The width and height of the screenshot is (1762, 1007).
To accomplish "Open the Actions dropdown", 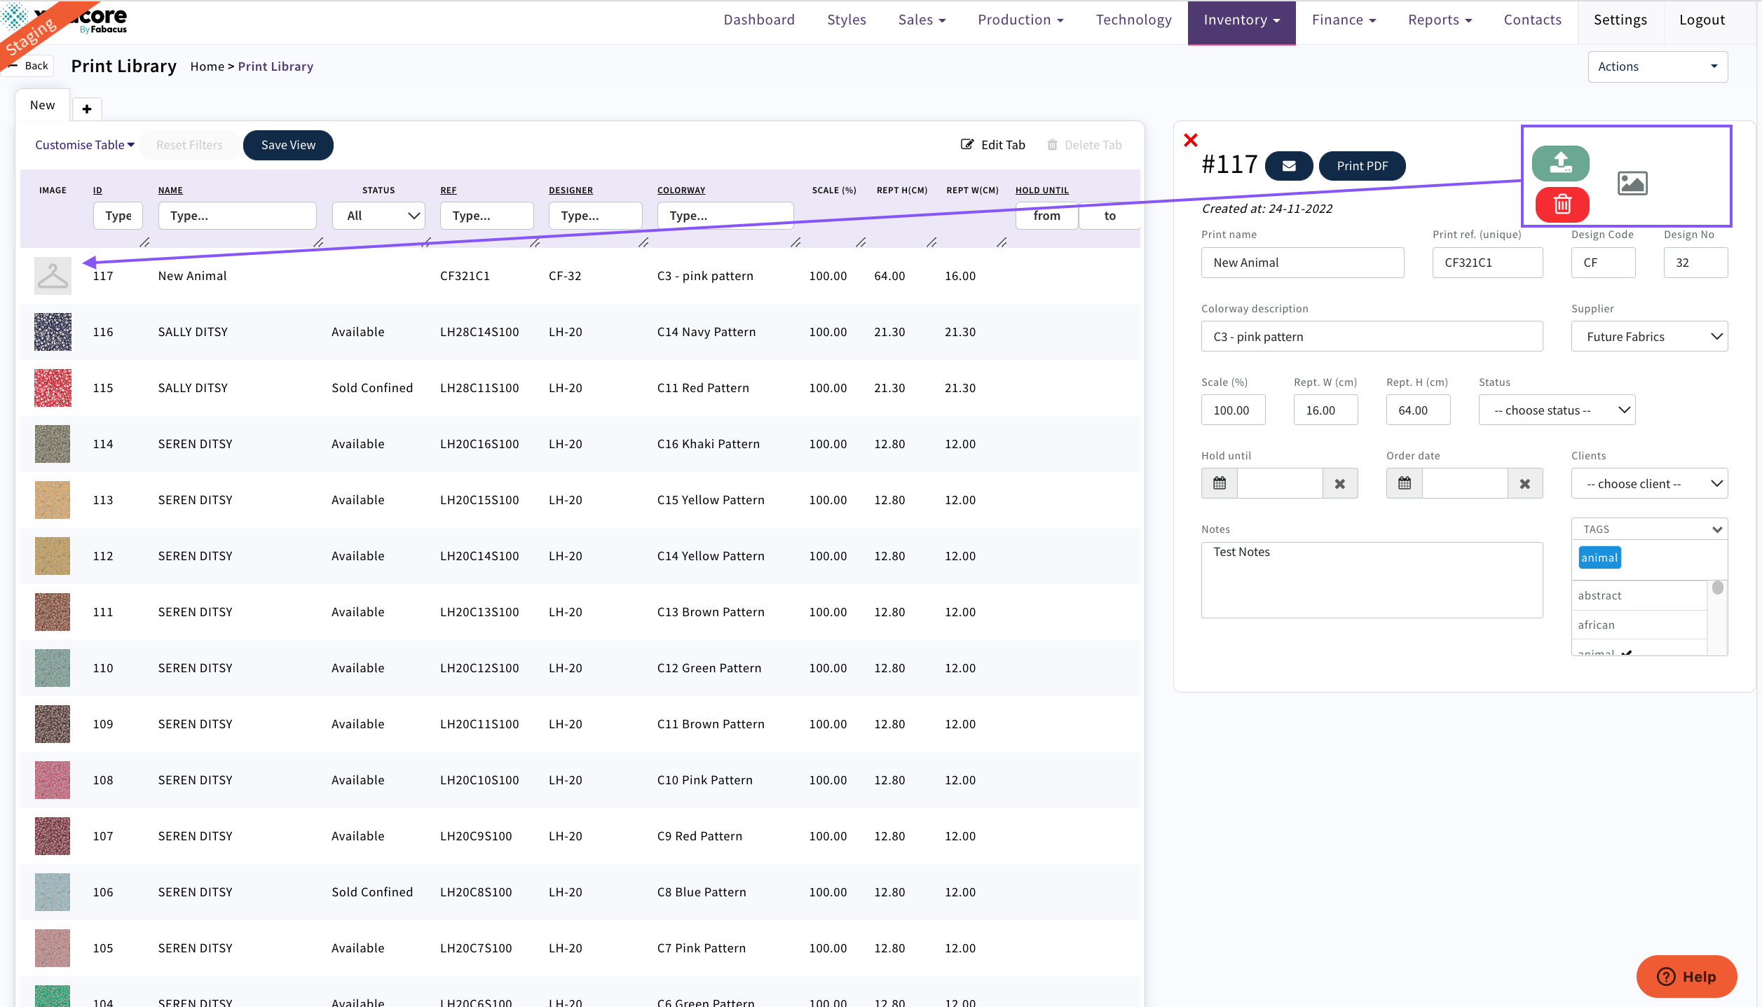I will pos(1658,66).
